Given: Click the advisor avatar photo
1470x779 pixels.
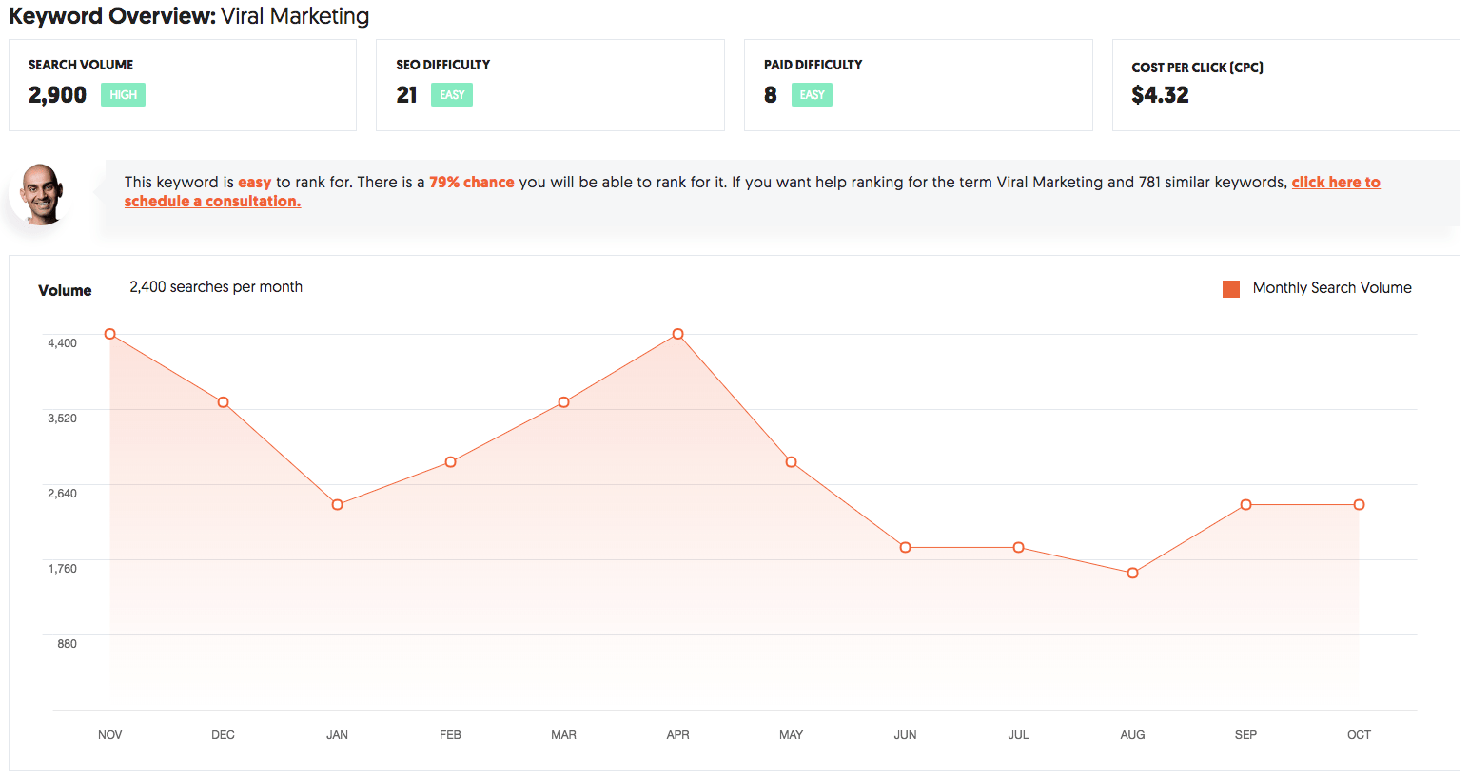Looking at the screenshot, I should 40,194.
